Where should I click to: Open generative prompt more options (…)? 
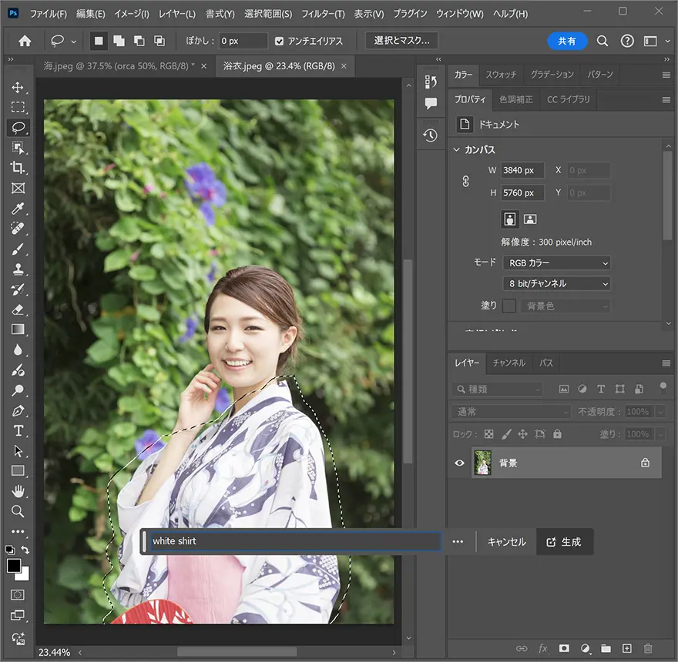458,542
